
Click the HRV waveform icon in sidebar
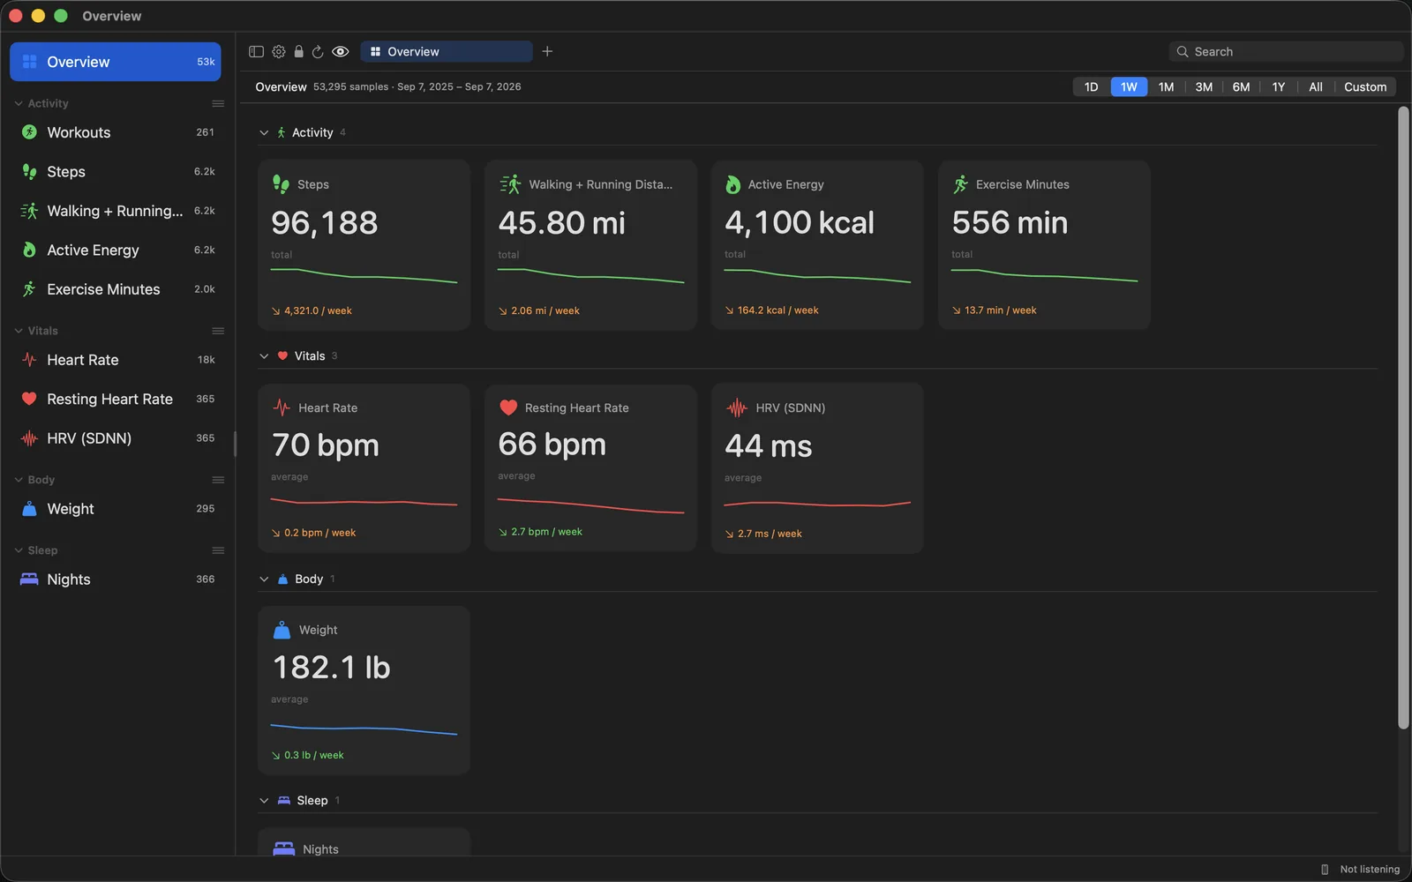(x=29, y=438)
